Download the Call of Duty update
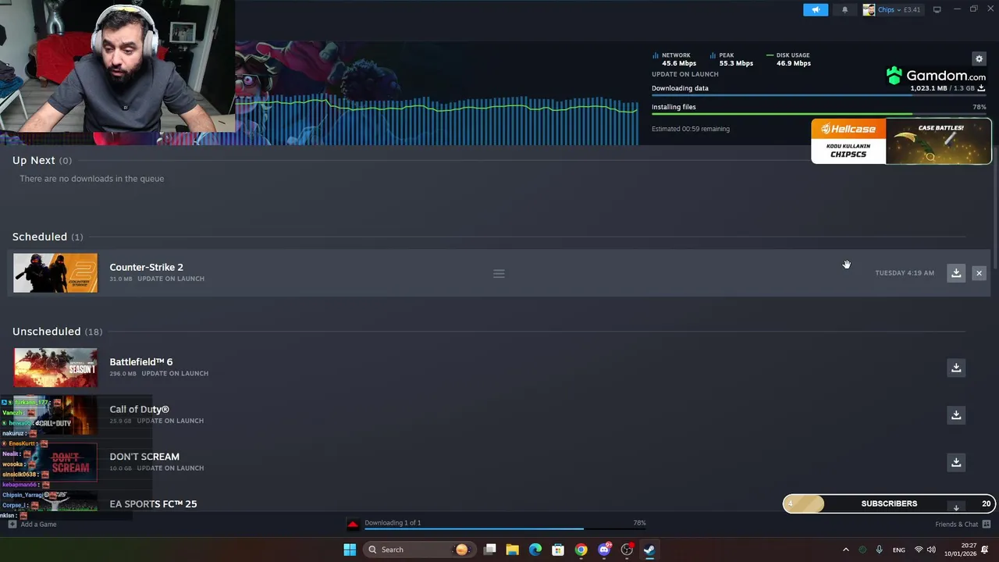 tap(956, 415)
